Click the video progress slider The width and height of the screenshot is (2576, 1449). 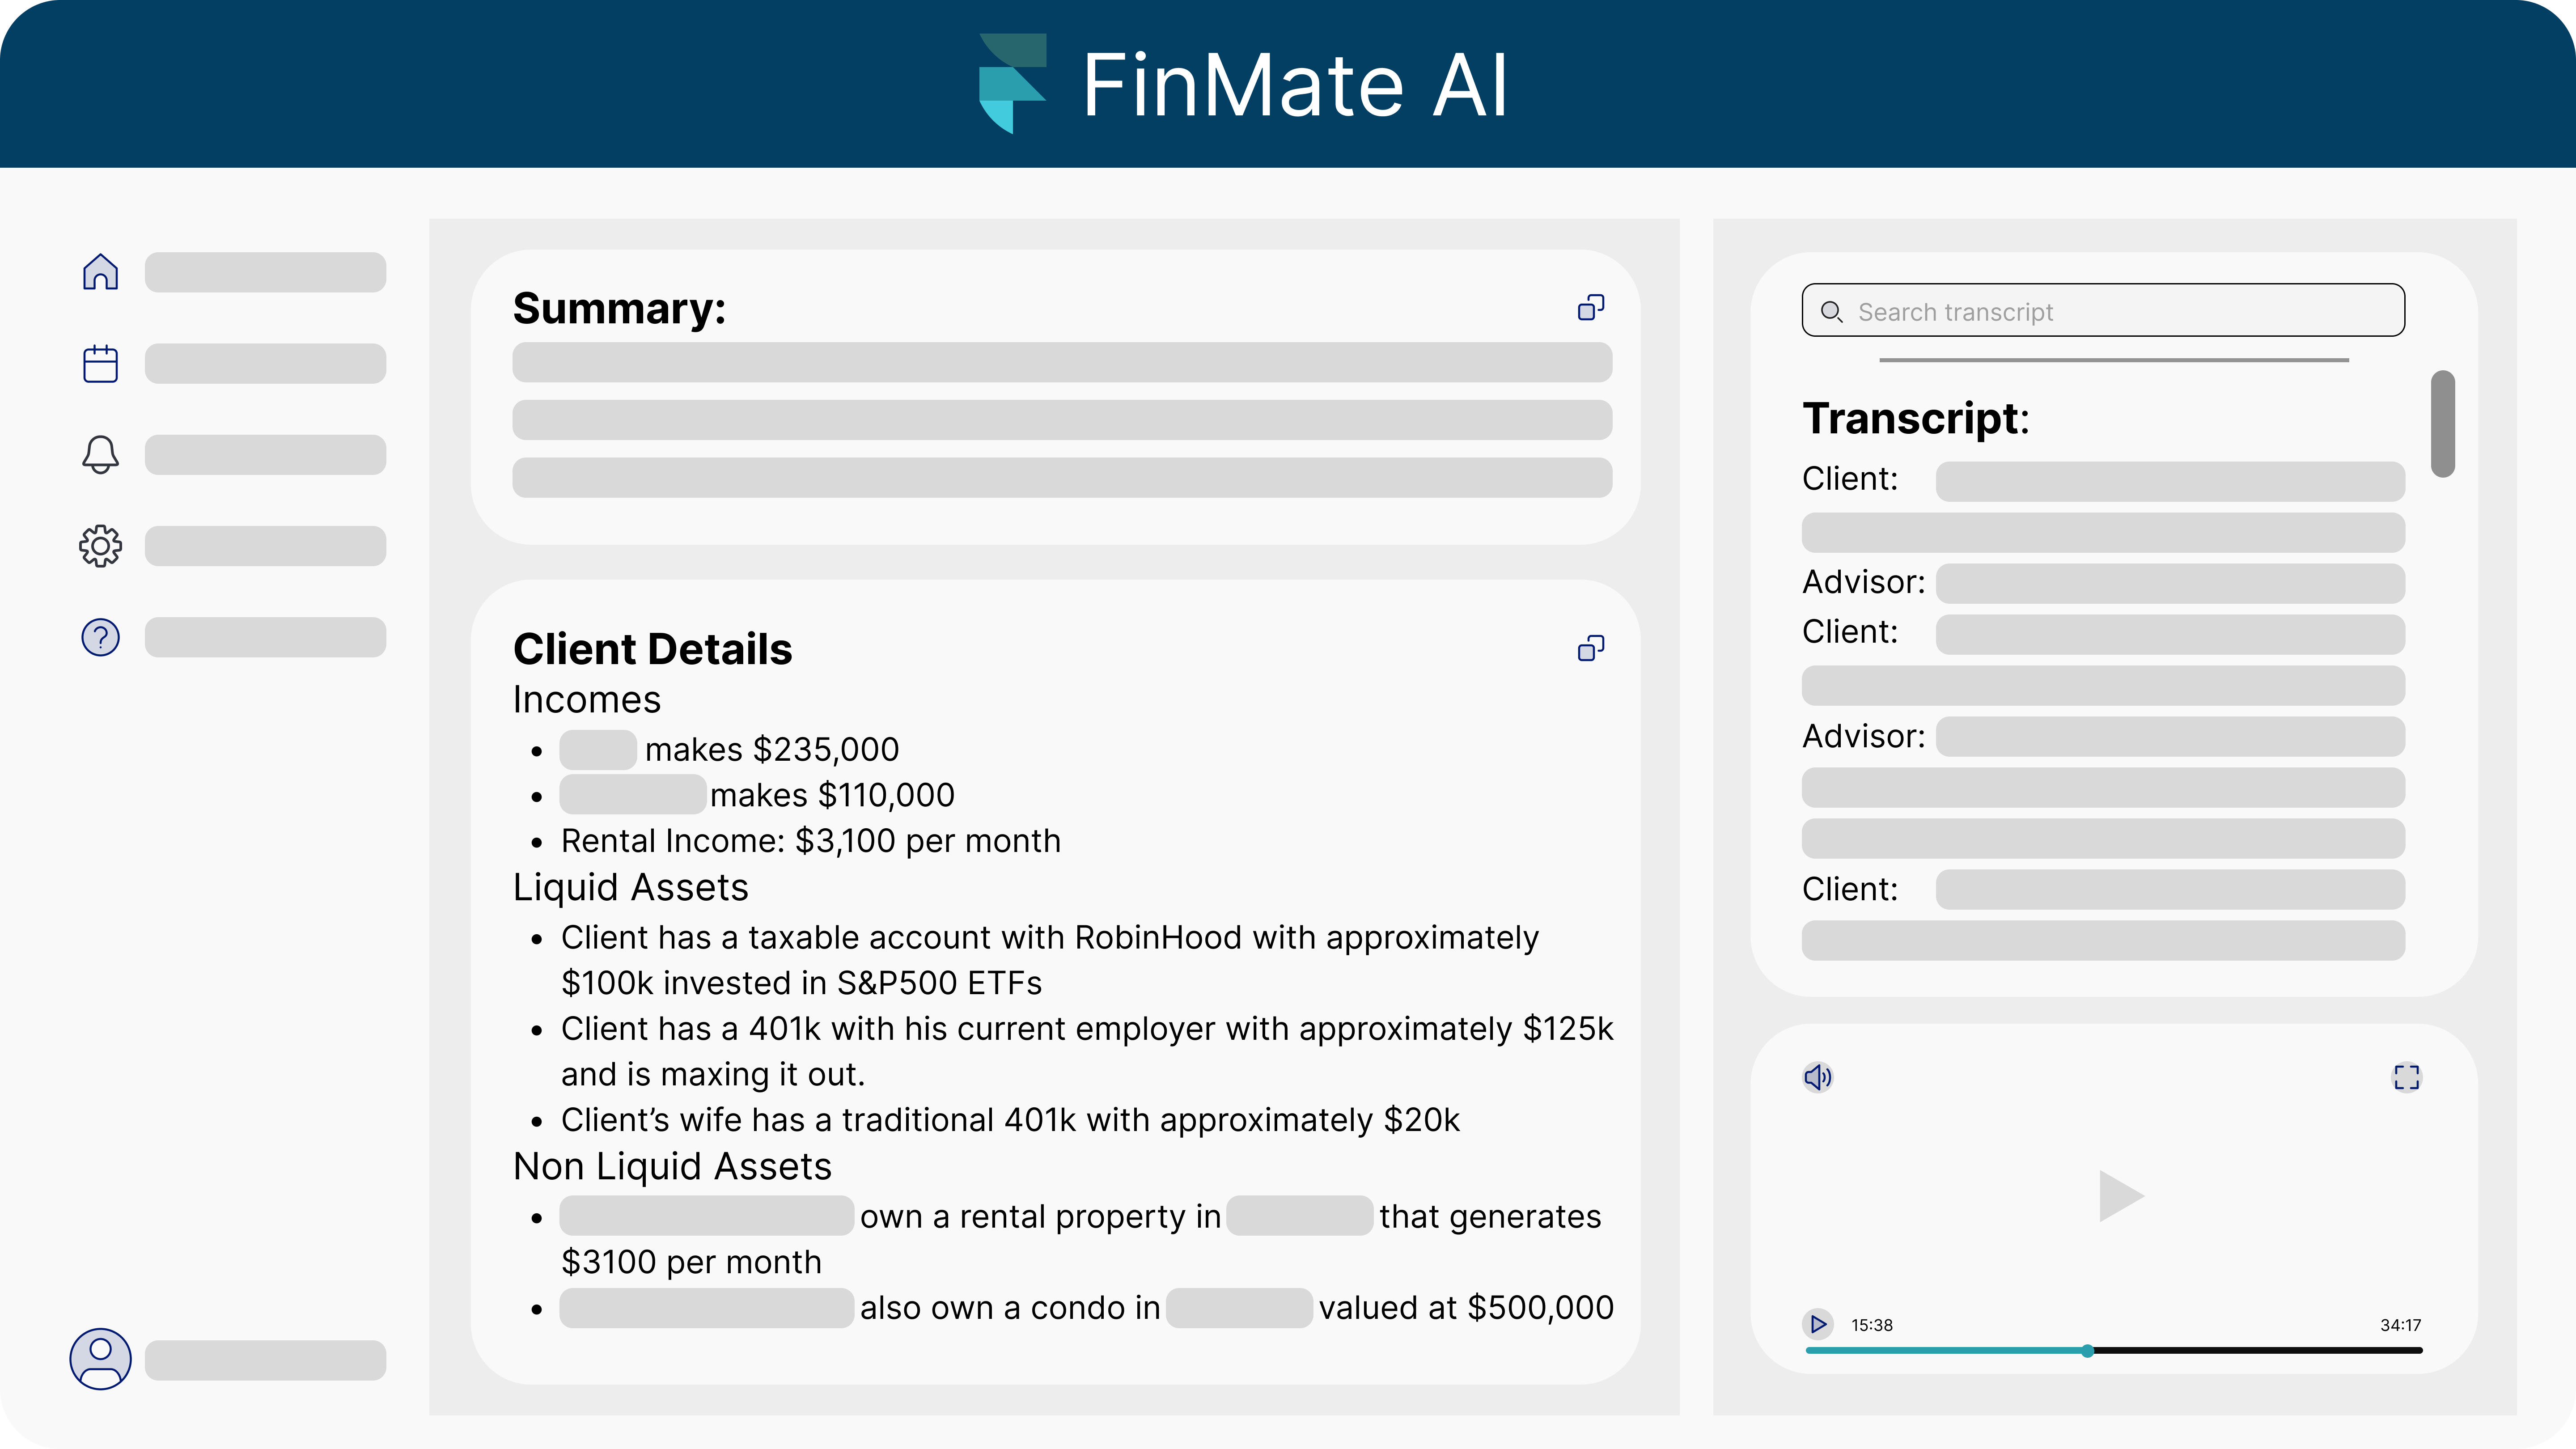coord(2088,1351)
